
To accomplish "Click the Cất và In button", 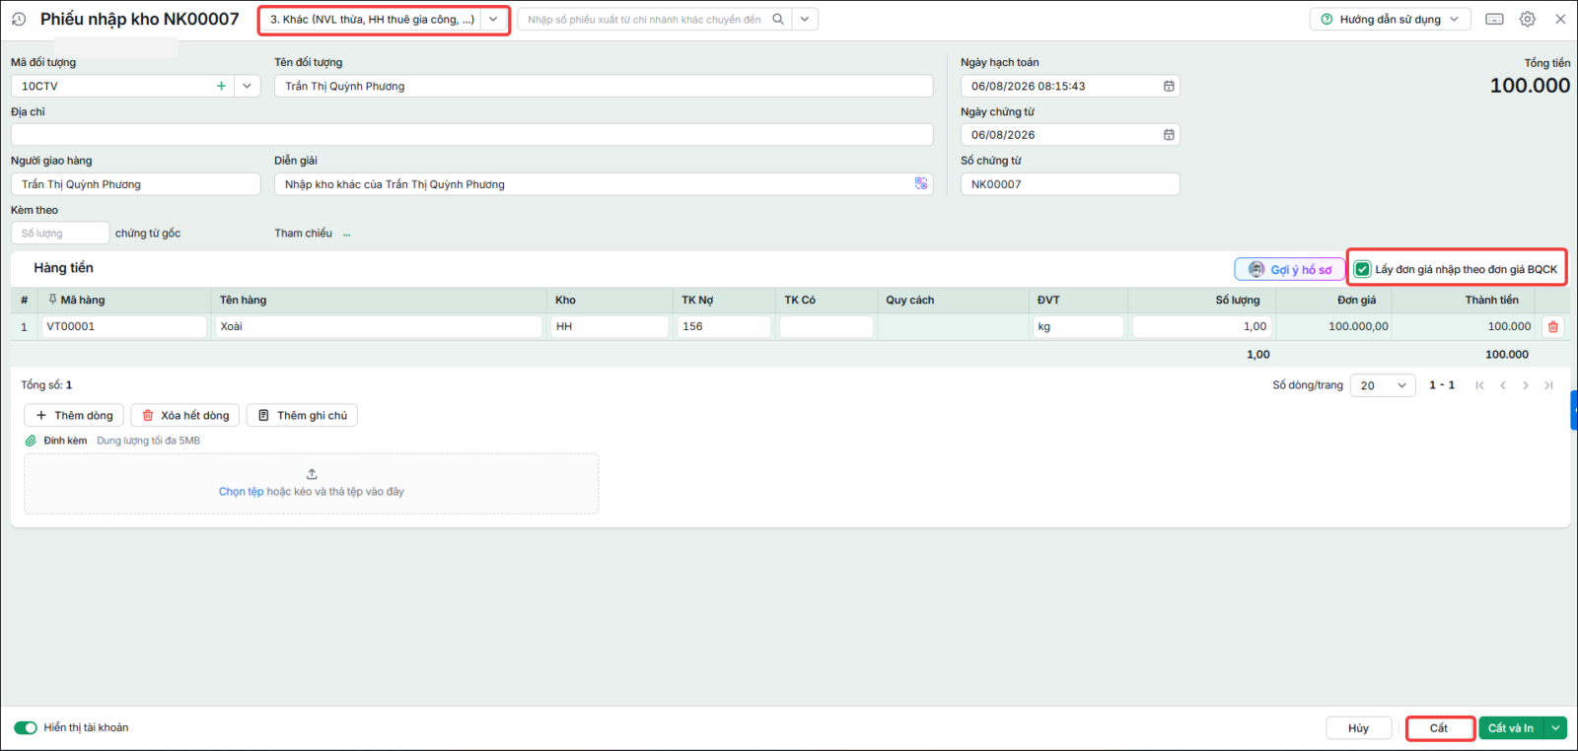I will 1511,728.
